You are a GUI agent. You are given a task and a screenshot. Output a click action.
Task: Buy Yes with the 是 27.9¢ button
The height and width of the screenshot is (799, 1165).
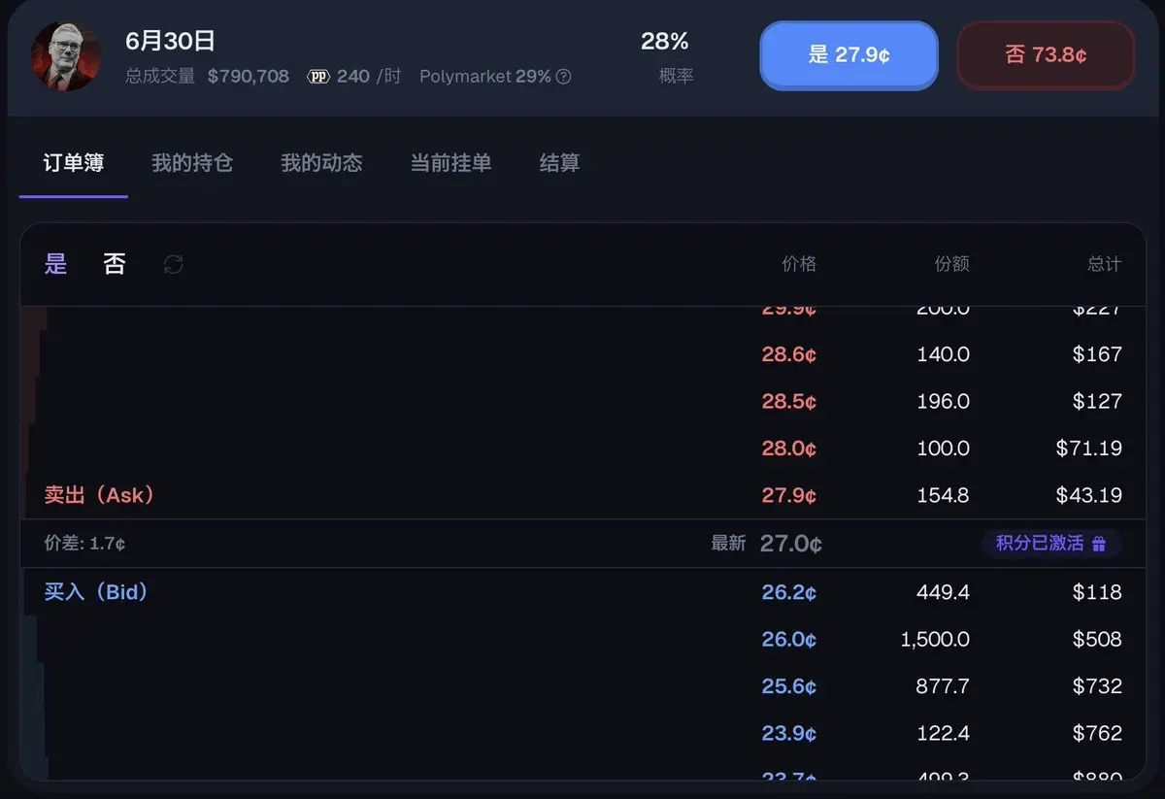pos(849,55)
